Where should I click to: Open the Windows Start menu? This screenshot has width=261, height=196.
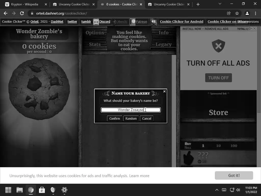click(x=8, y=190)
